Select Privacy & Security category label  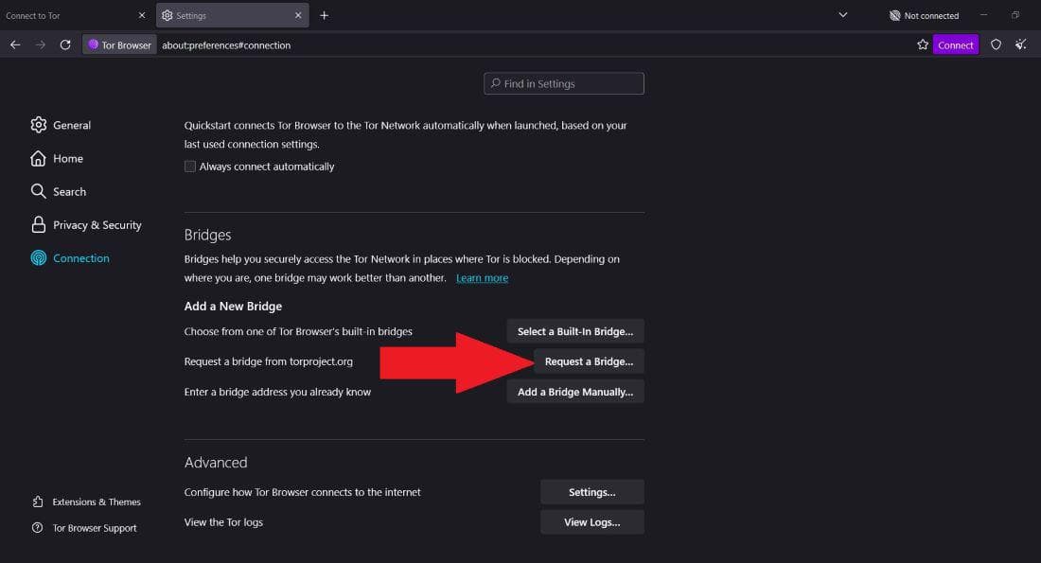pos(97,224)
